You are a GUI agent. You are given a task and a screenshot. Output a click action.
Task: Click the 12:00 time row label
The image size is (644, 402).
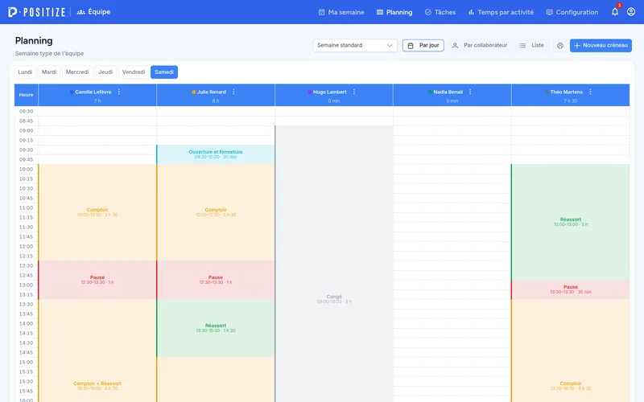27,246
